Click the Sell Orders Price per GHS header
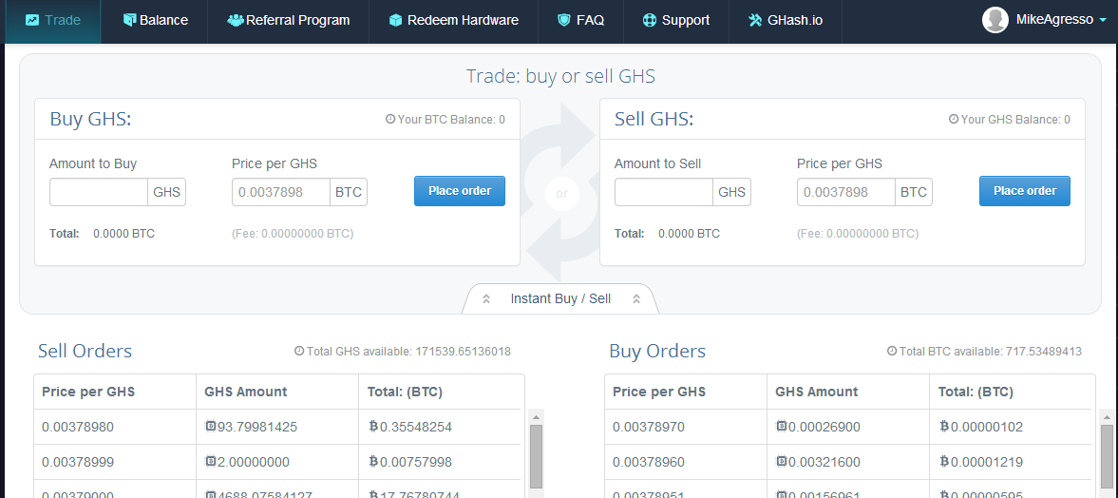 (x=88, y=392)
